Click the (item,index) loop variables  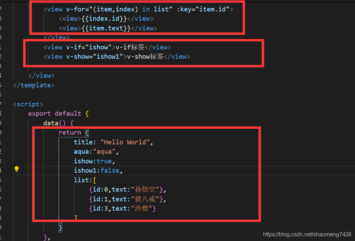115,9
